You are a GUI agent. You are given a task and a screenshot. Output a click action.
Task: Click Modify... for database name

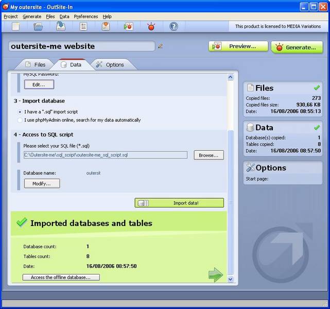[x=42, y=183]
